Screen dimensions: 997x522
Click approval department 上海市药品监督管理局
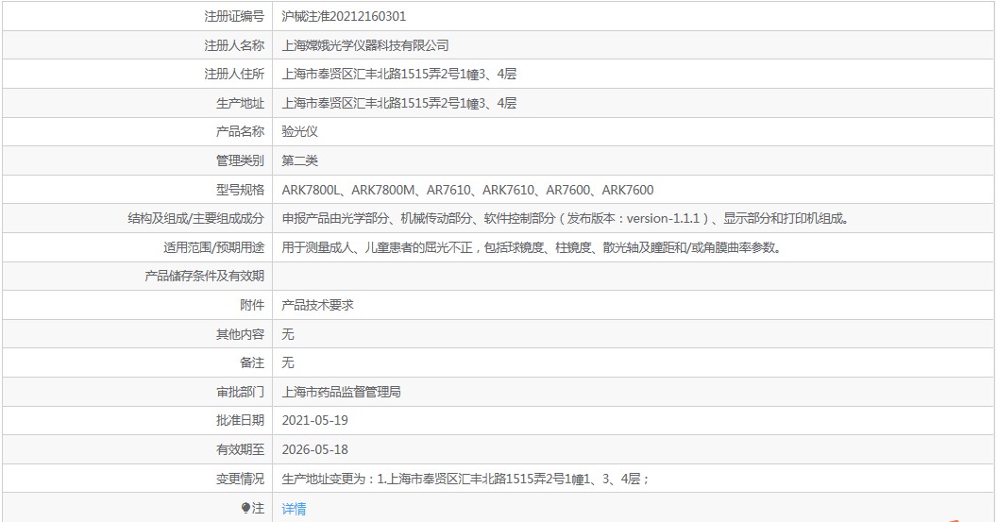coord(342,393)
